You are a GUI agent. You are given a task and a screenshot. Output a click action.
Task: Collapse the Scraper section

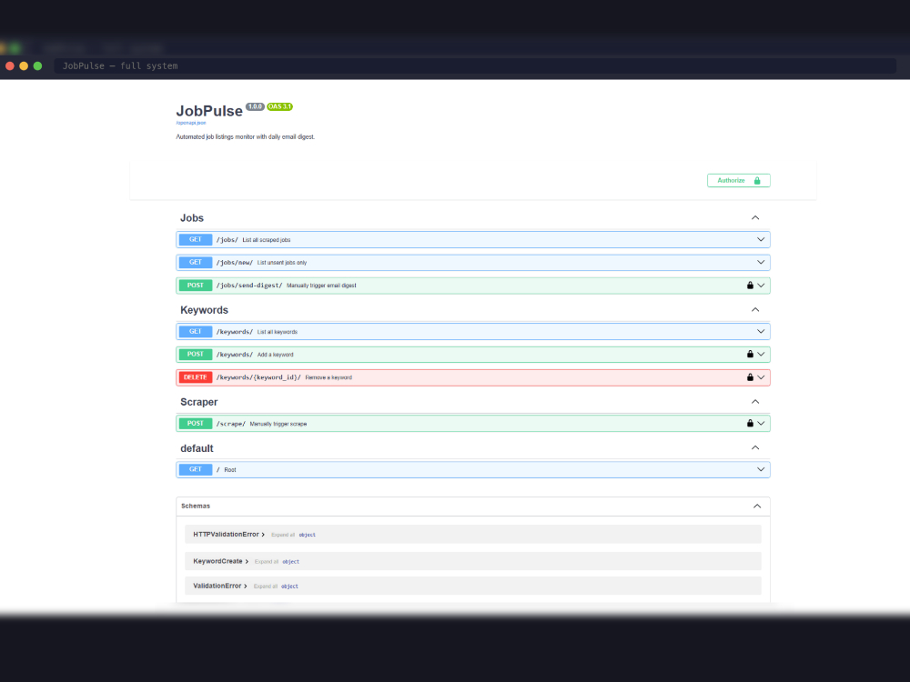[x=754, y=402]
